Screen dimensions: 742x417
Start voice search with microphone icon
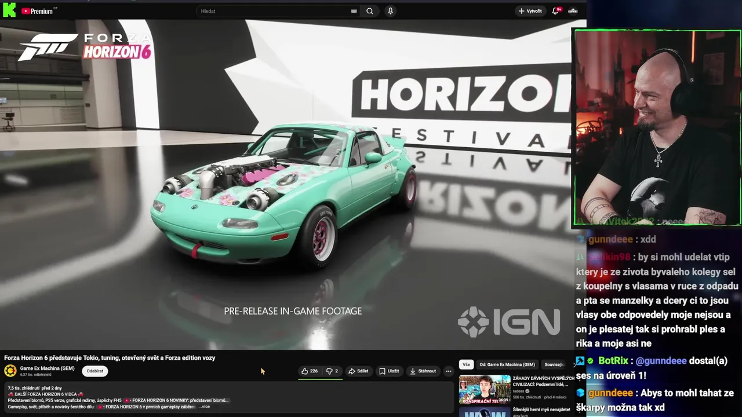(x=390, y=11)
